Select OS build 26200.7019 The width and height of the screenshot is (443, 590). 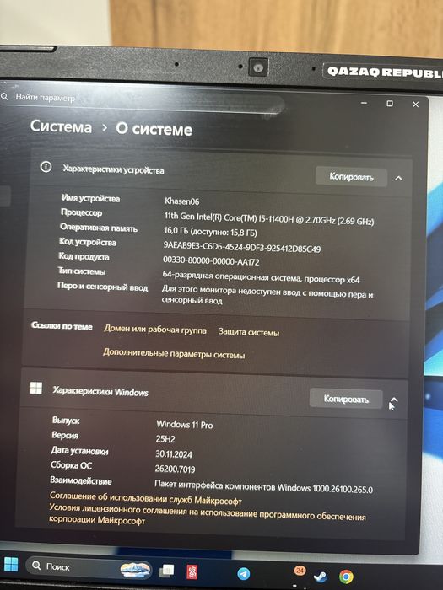pos(176,469)
